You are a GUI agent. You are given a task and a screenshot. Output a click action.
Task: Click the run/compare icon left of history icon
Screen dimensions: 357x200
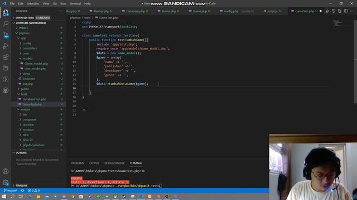tap(327, 11)
